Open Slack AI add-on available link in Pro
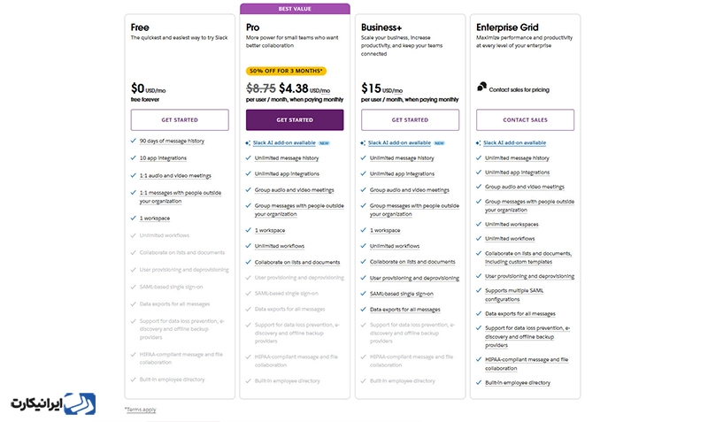 (284, 142)
